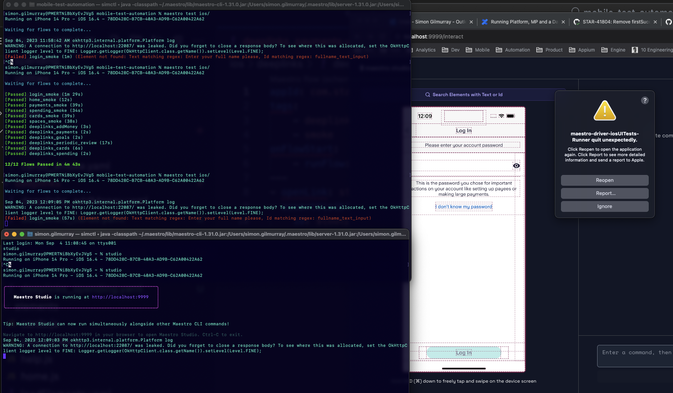The height and width of the screenshot is (393, 673).
Task: Open the Appium bookmarks folder
Action: 582,50
